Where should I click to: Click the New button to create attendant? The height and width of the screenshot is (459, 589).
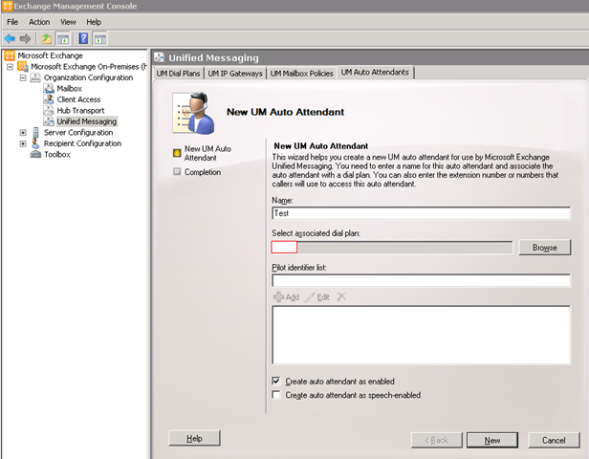492,440
